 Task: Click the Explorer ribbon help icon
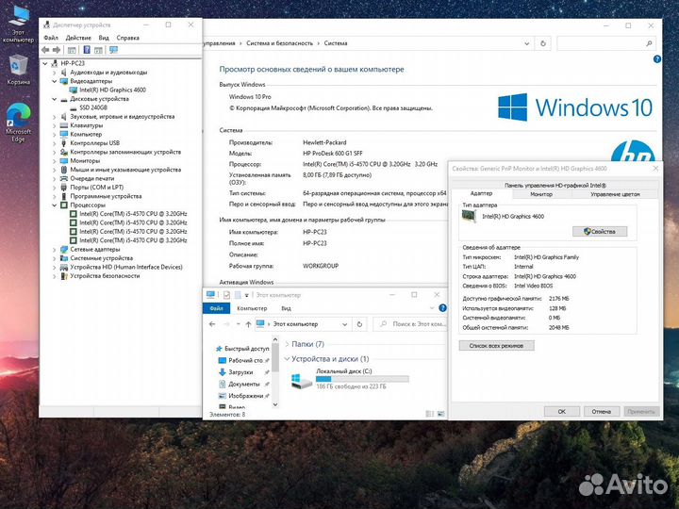[442, 308]
